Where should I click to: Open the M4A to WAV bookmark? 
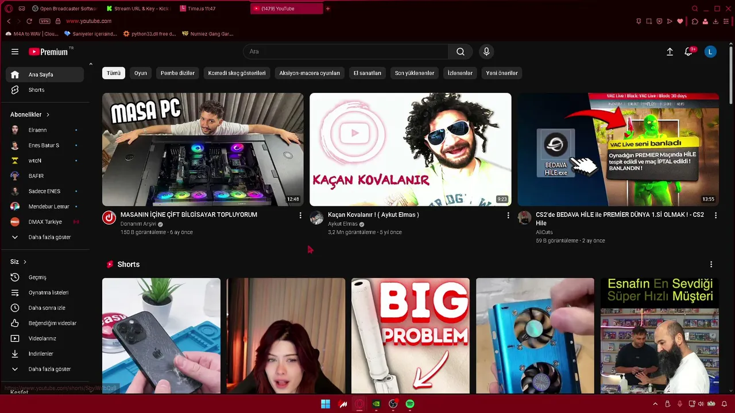point(32,34)
